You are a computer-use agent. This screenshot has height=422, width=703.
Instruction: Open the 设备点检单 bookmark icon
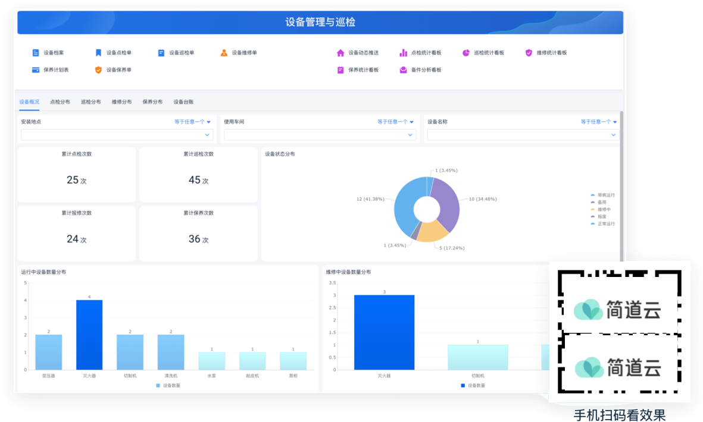pyautogui.click(x=98, y=53)
